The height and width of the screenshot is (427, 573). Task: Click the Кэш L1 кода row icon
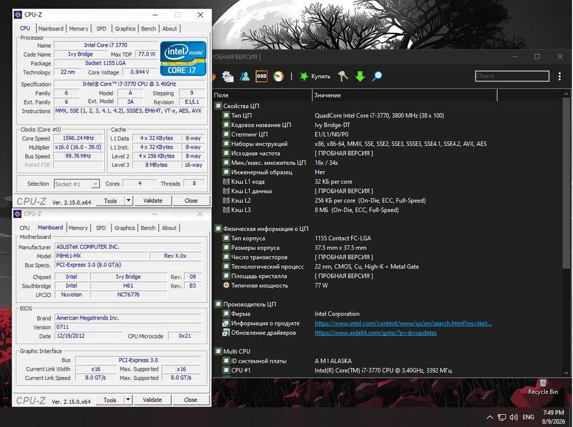[226, 181]
